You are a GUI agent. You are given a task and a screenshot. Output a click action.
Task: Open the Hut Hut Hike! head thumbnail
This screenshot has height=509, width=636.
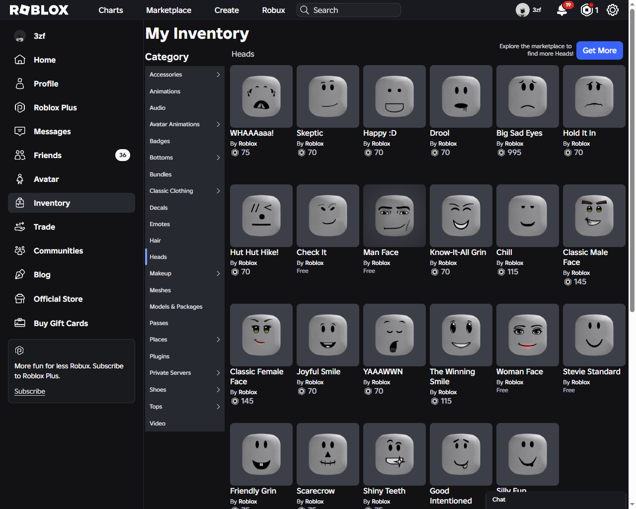click(261, 216)
